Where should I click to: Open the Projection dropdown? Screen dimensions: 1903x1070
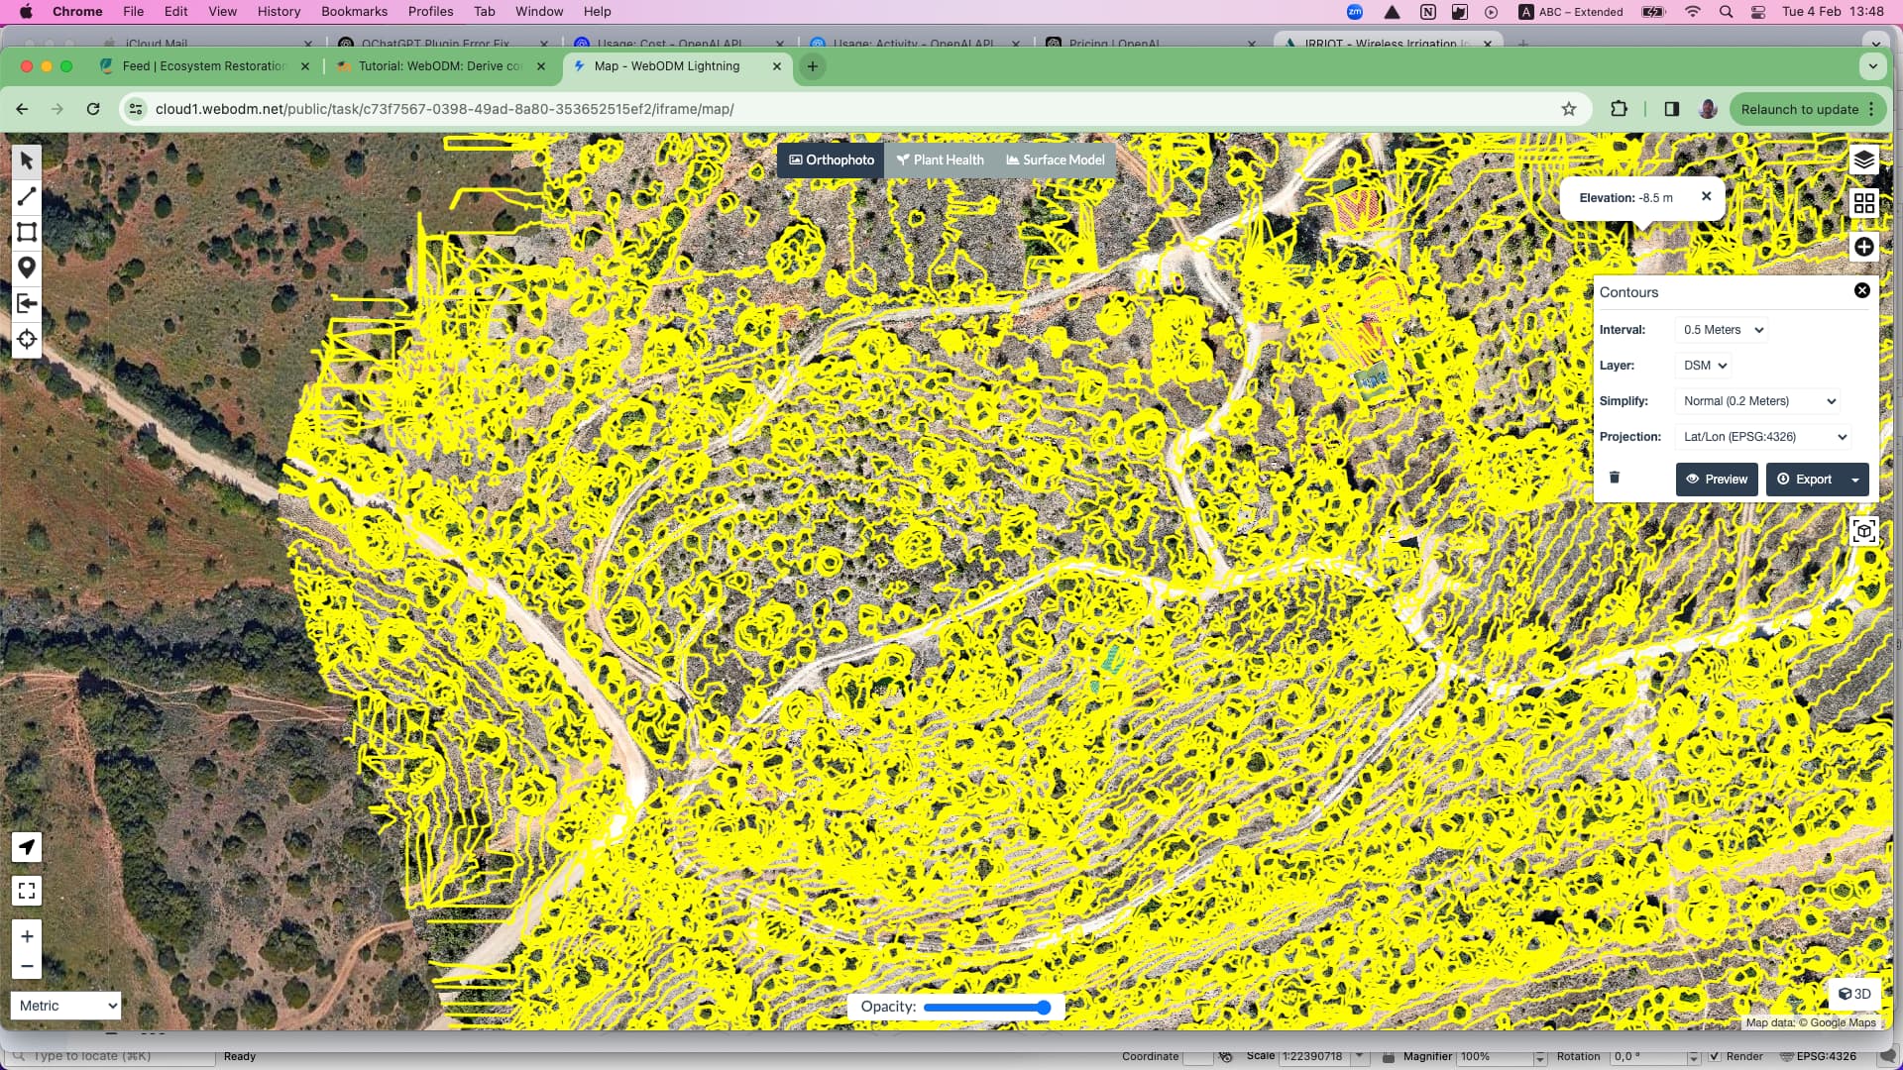tap(1764, 437)
